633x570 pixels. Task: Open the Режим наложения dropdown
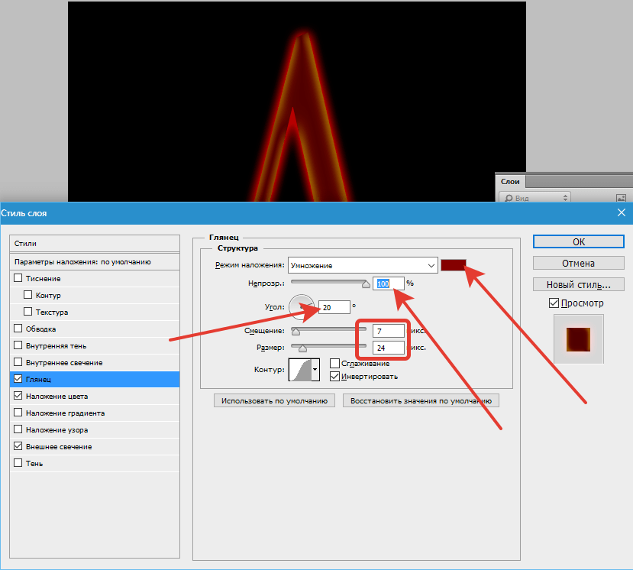pos(363,265)
